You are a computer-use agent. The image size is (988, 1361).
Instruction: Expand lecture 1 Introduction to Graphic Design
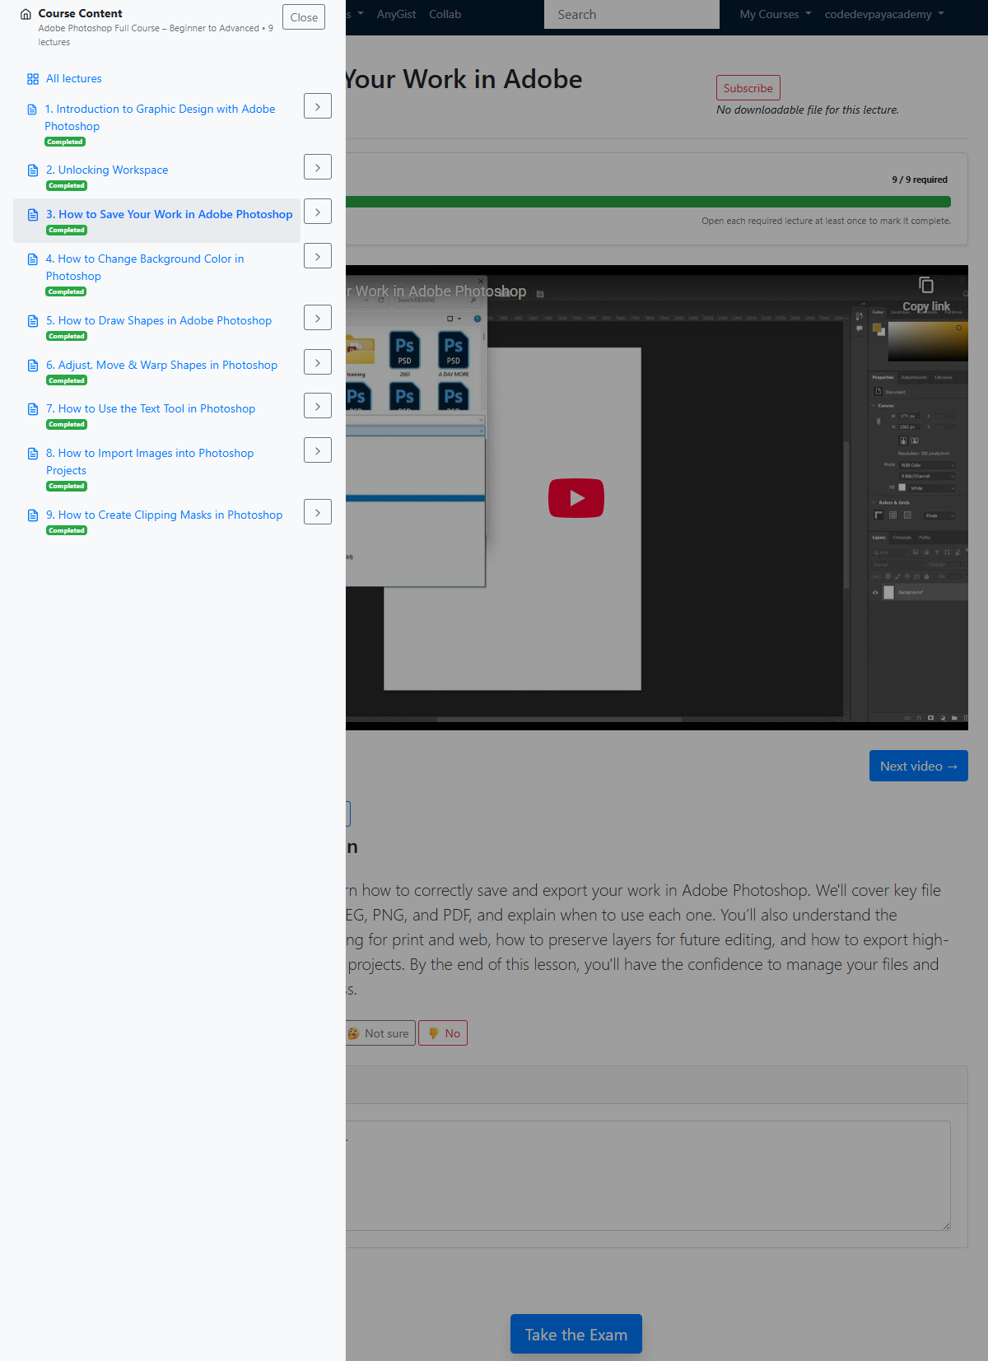pyautogui.click(x=318, y=106)
